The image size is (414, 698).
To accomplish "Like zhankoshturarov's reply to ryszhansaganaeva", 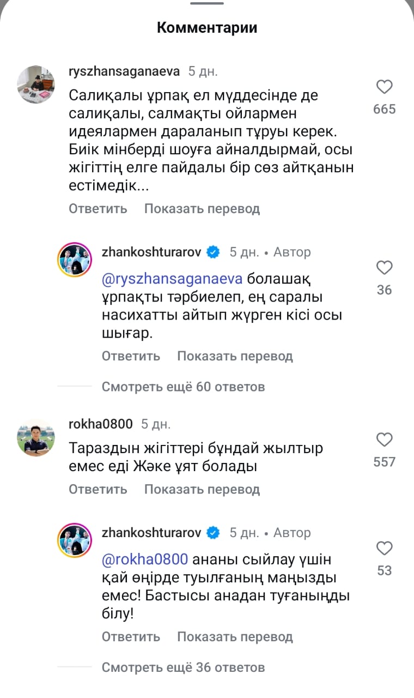I will coord(385,268).
